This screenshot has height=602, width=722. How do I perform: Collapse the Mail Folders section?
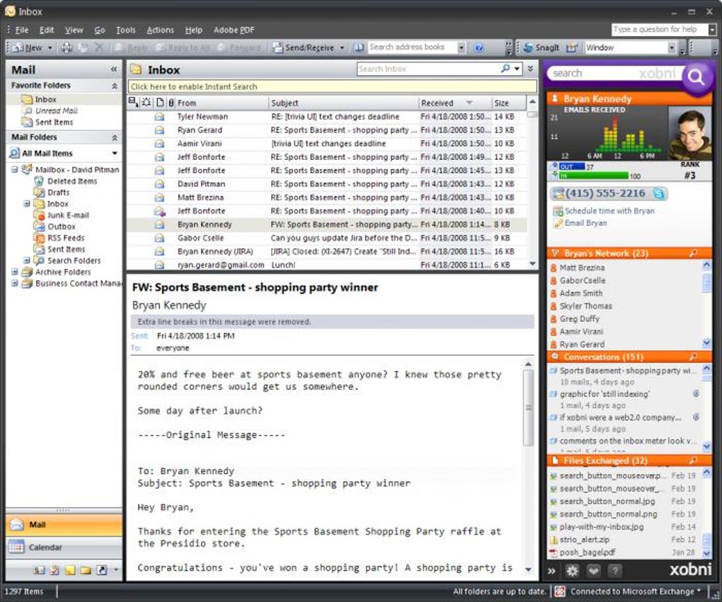tap(114, 137)
